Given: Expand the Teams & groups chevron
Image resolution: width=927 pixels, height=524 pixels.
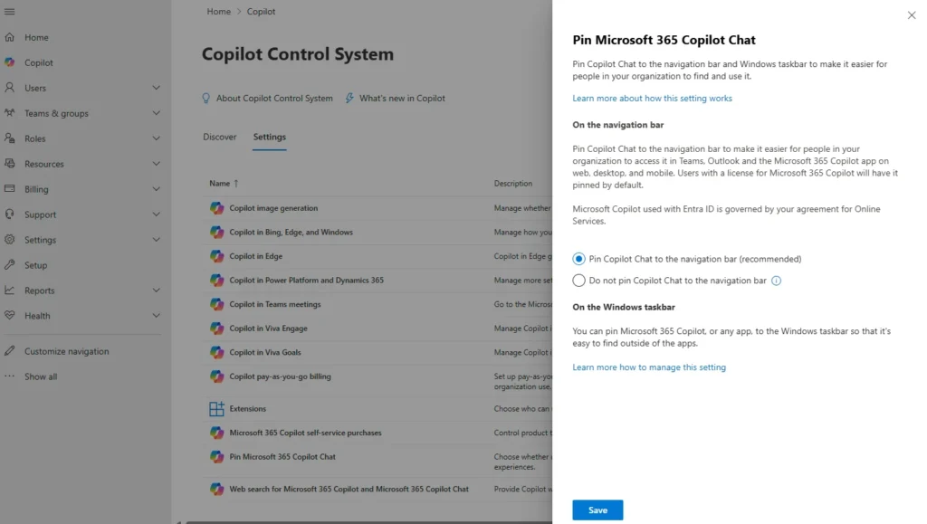Looking at the screenshot, I should (156, 113).
